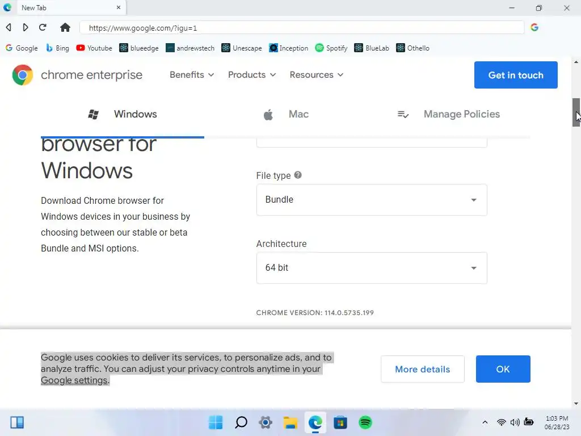
Task: Open Settings gear from the taskbar
Action: click(266, 422)
